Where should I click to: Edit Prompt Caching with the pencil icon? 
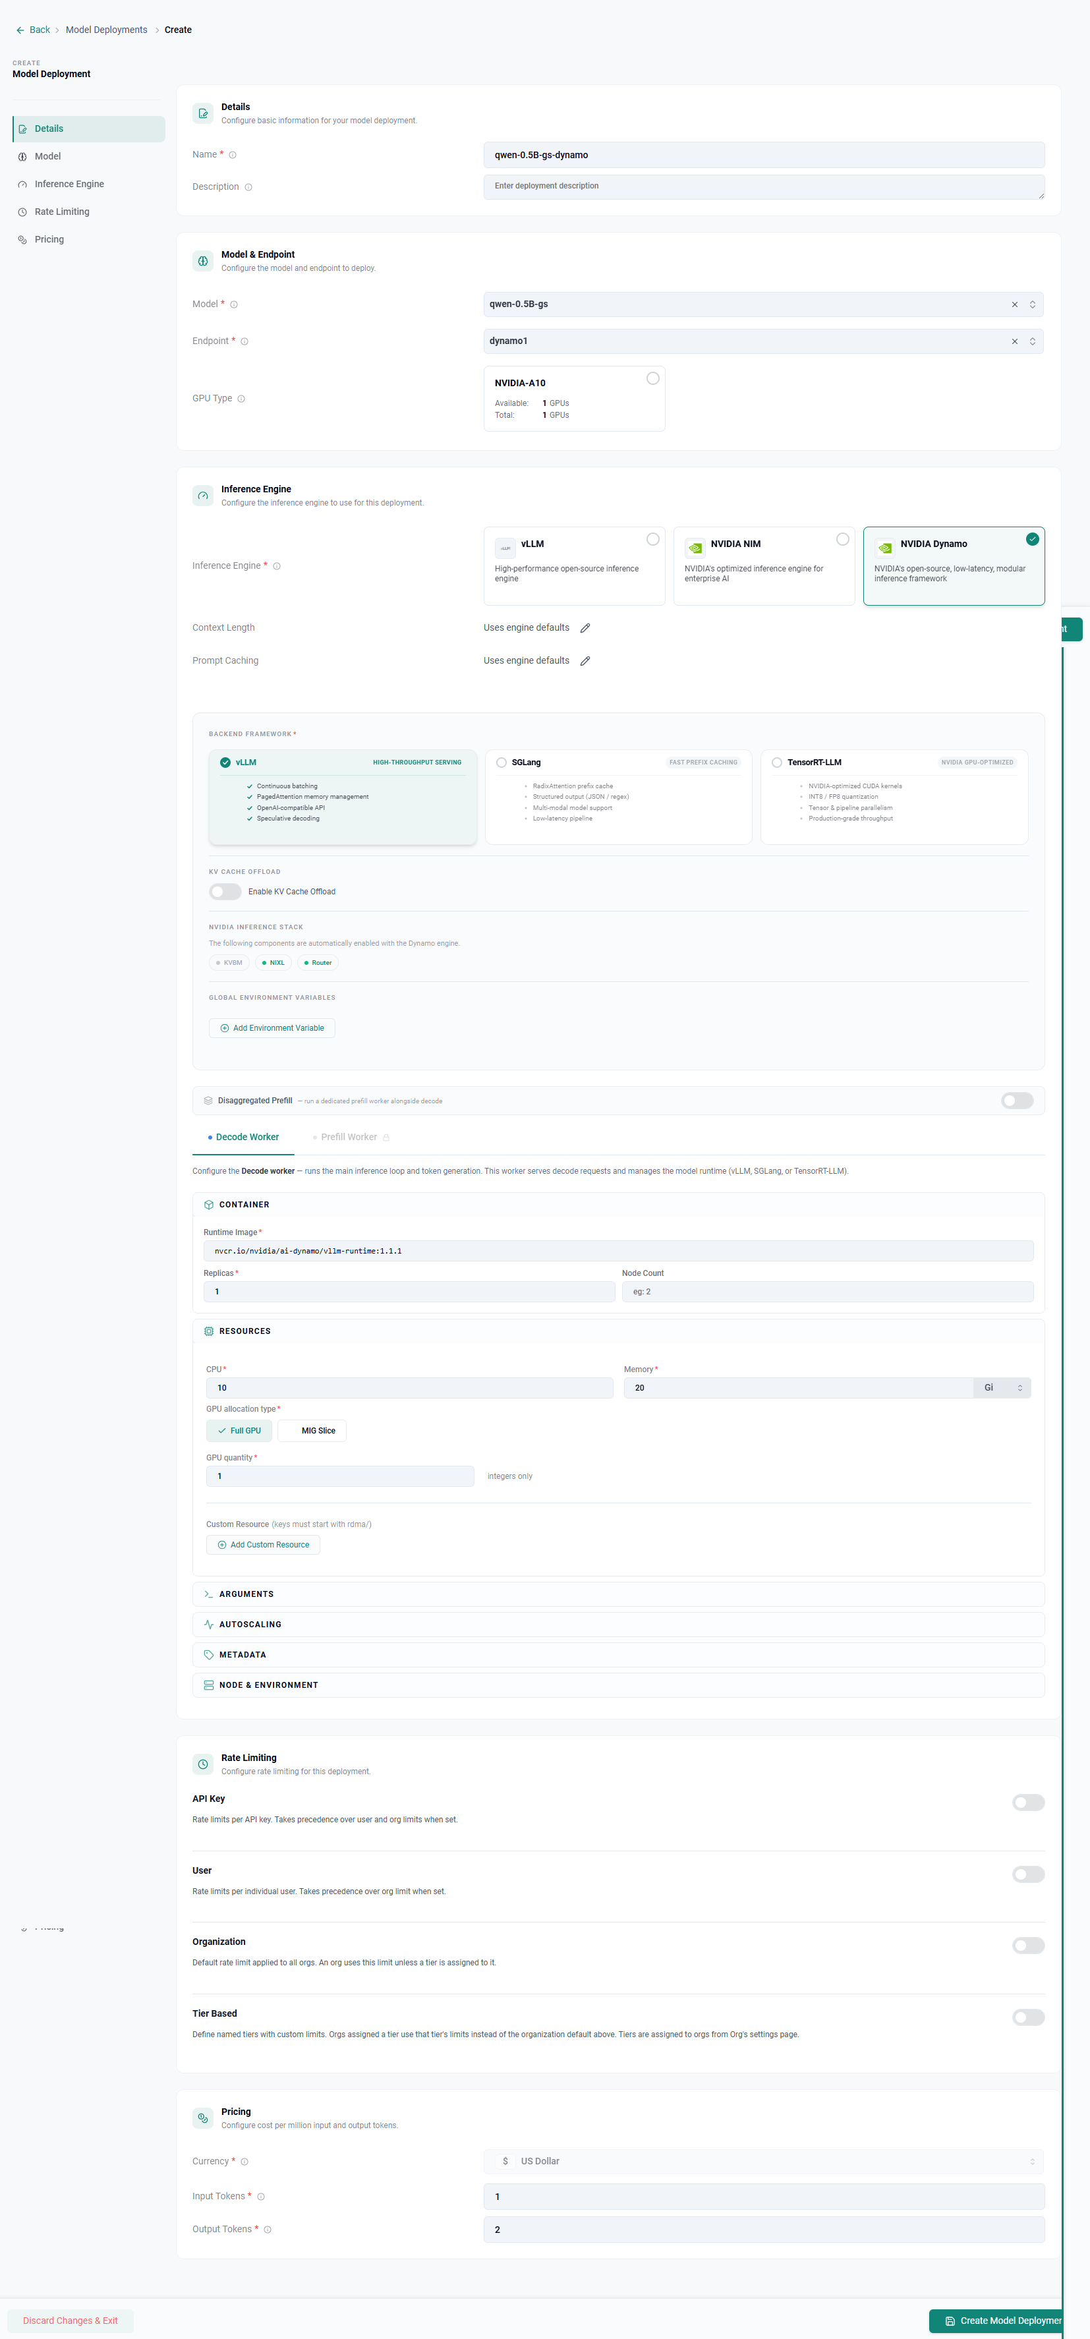585,661
